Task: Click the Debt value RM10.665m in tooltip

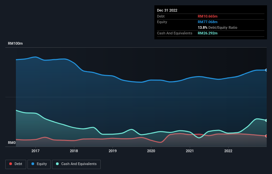Action: 207,16
